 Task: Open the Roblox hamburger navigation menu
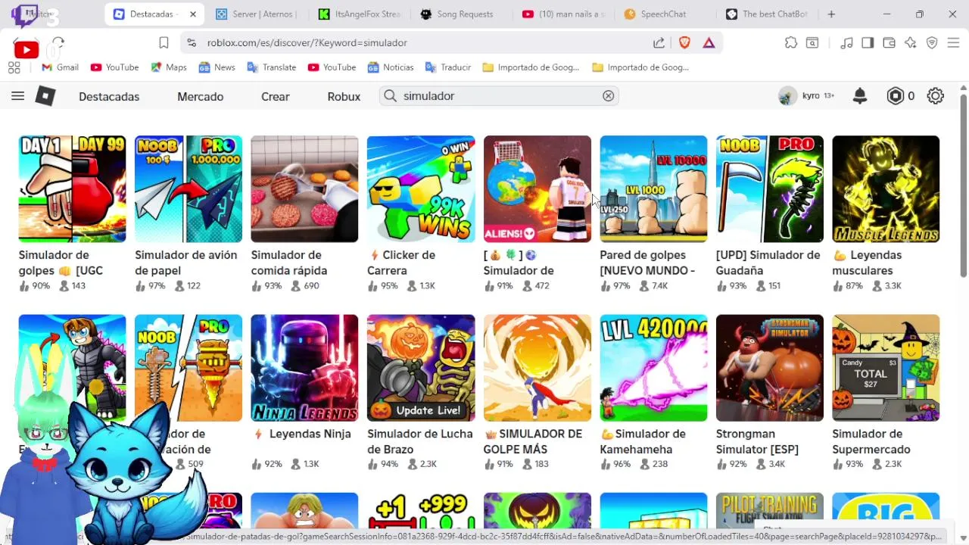[x=17, y=96]
